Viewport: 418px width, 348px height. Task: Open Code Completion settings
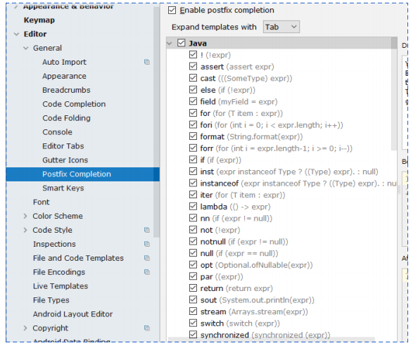(x=74, y=104)
